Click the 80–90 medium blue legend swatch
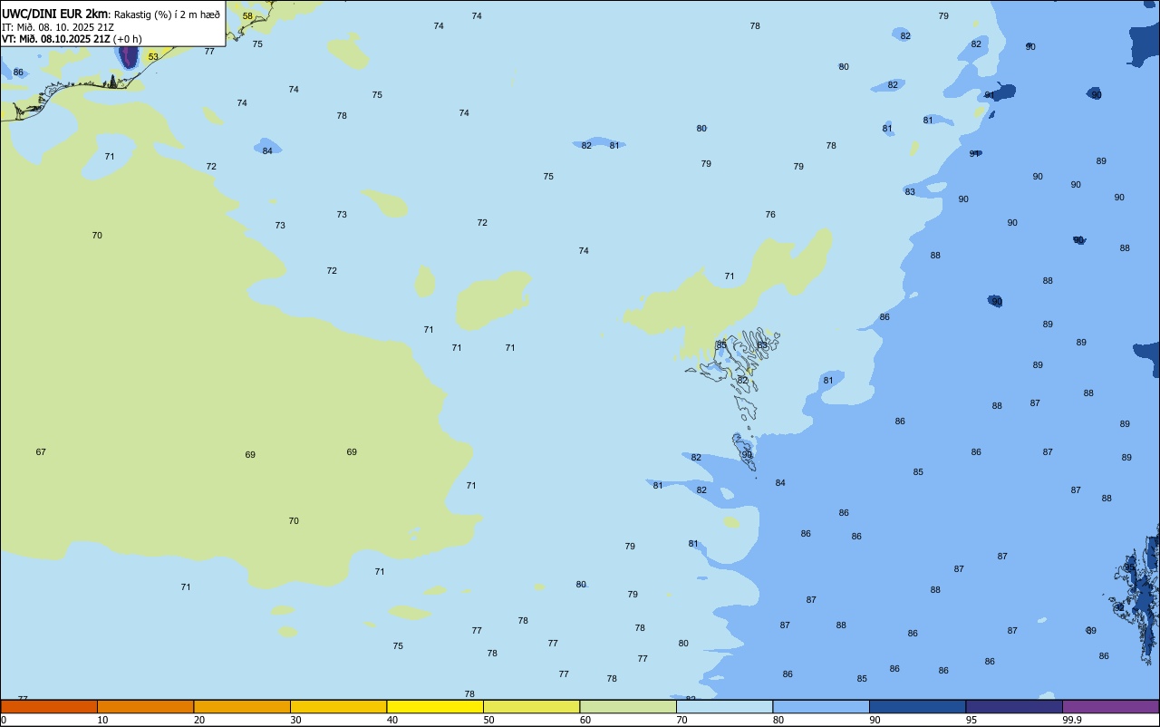1160x727 pixels. (x=821, y=706)
